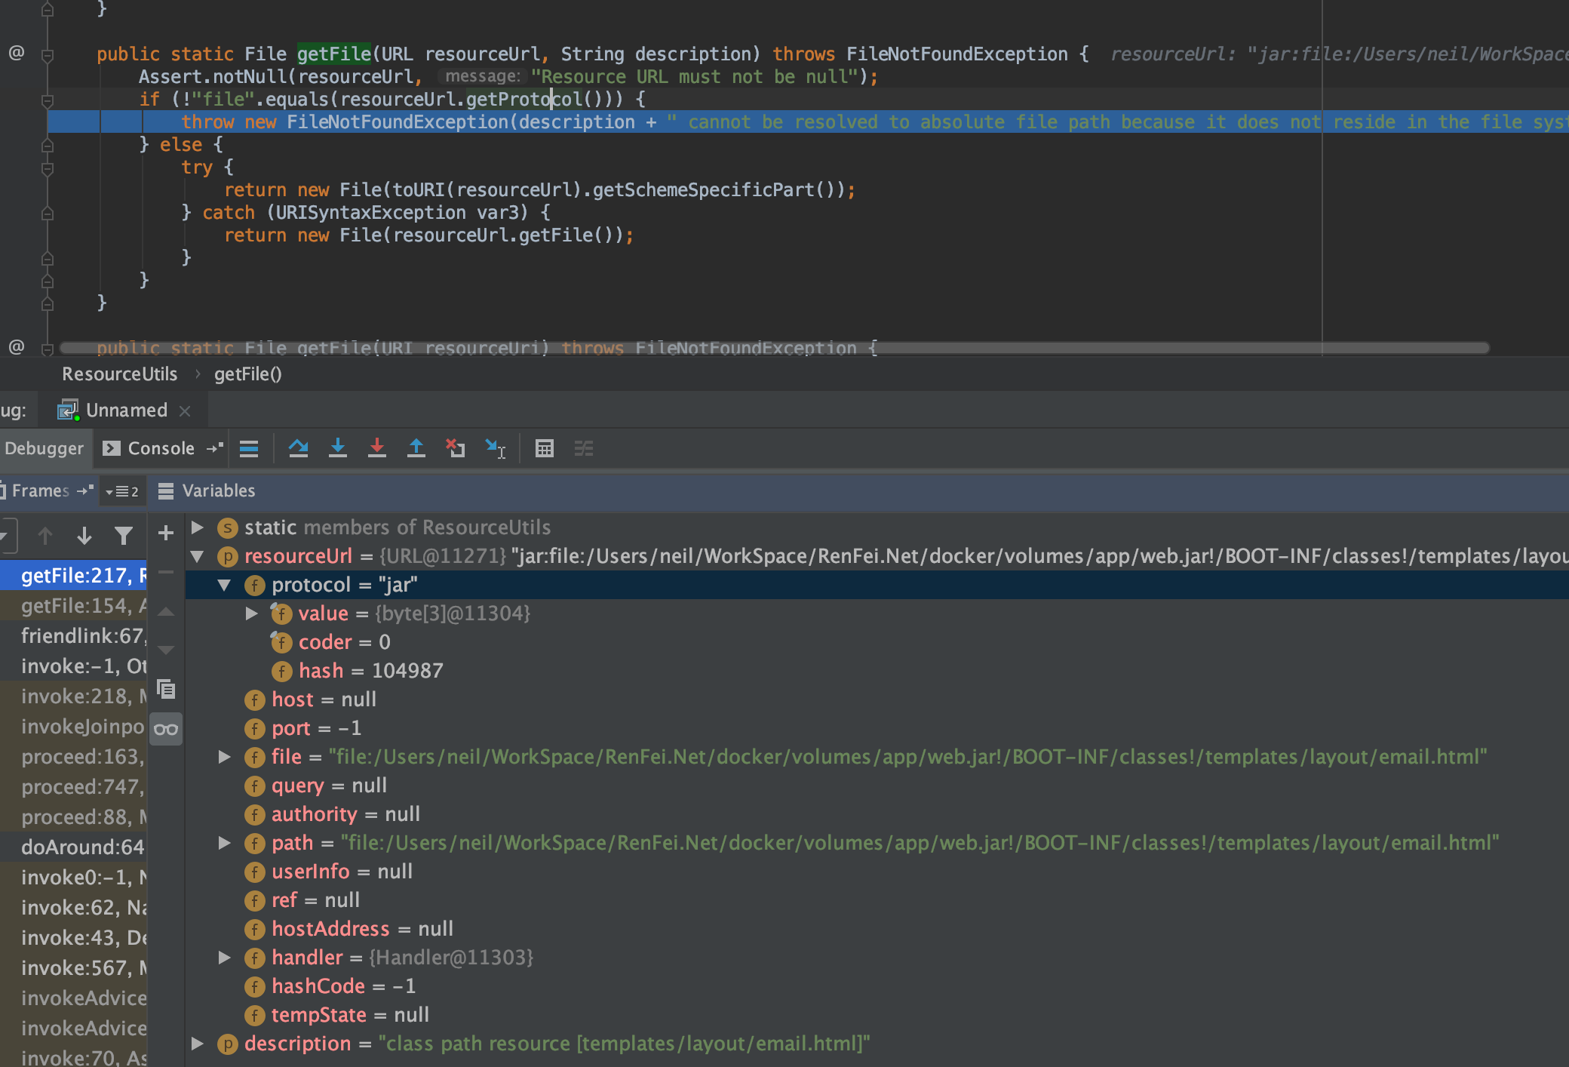Go to next frame with down arrow
This screenshot has height=1067, width=1569.
(84, 536)
